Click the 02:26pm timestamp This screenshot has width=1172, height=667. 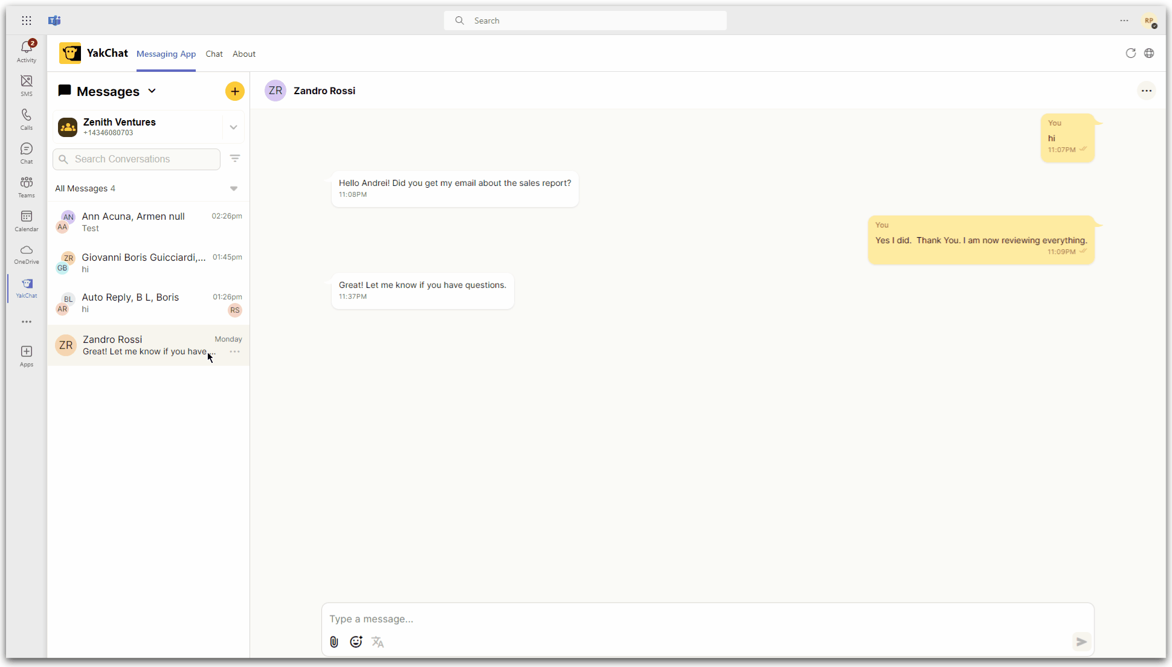pyautogui.click(x=227, y=216)
